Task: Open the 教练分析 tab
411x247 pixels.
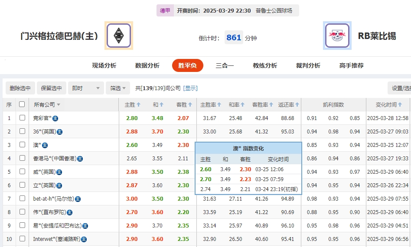Action: (265, 65)
